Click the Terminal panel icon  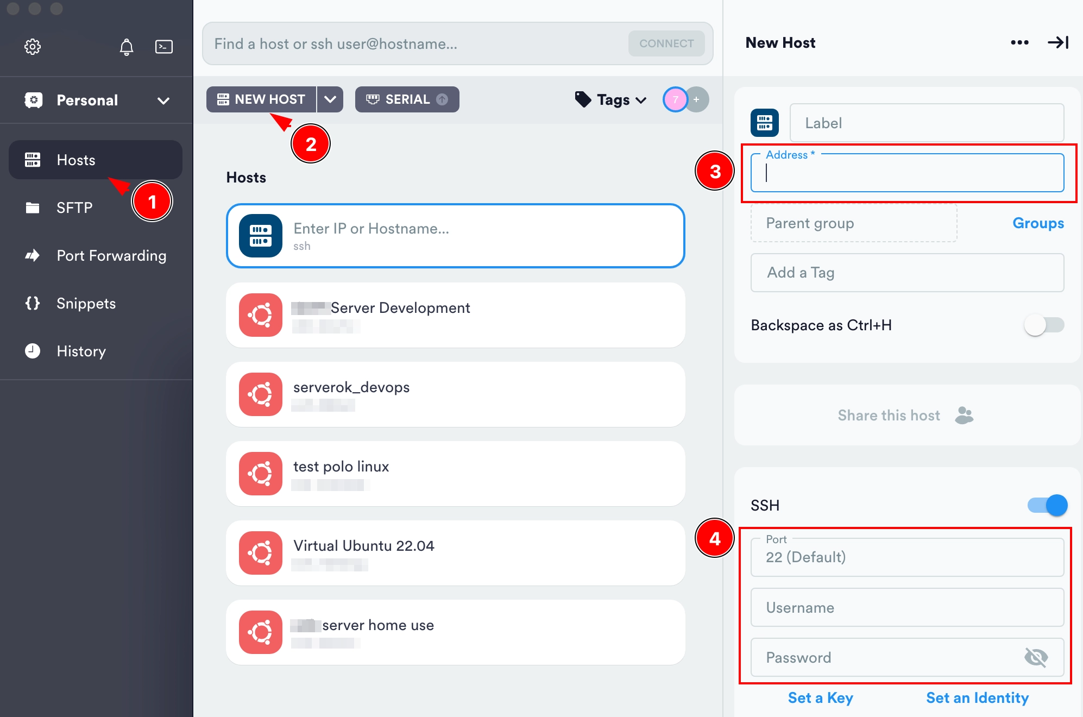click(161, 46)
